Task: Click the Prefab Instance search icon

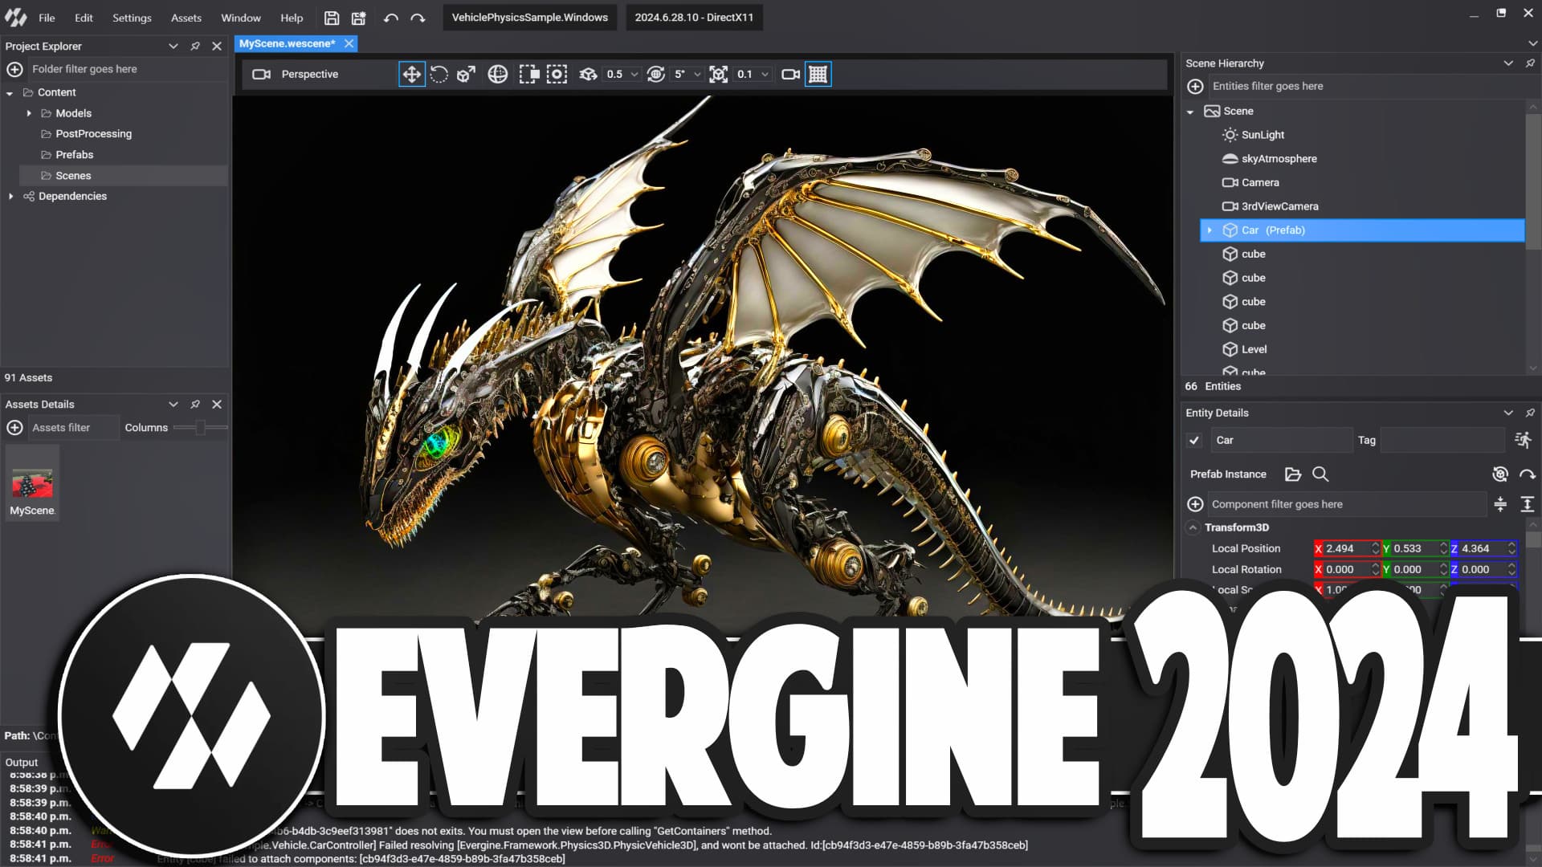Action: [1320, 474]
